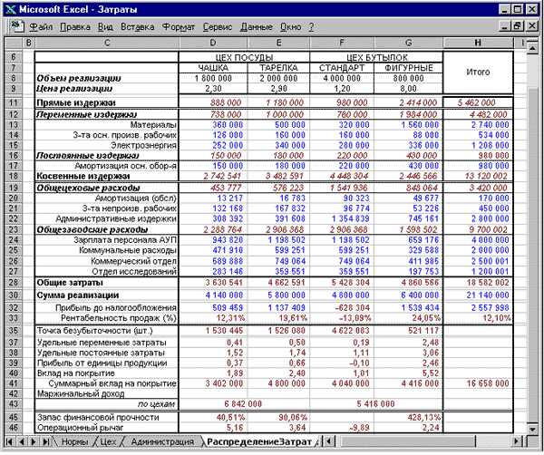Open the Данные menu
Image resolution: width=544 pixels, height=455 pixels.
pos(257,26)
